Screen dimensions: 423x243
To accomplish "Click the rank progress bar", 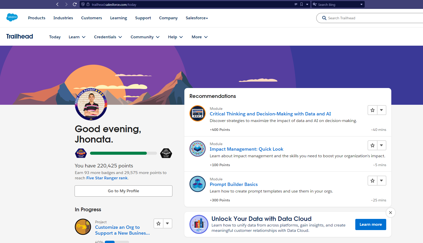I will click(124, 153).
